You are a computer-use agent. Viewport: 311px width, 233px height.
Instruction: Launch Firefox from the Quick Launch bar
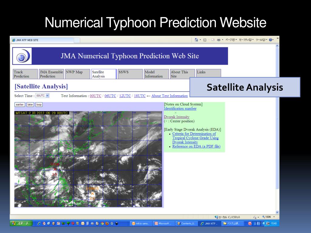(x=107, y=224)
